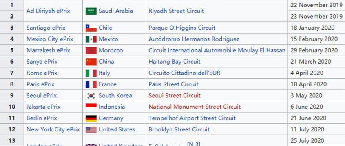Screen dimensions: 345x146
Task: Click the Saudi Arabia flag icon
Action: click(91, 11)
